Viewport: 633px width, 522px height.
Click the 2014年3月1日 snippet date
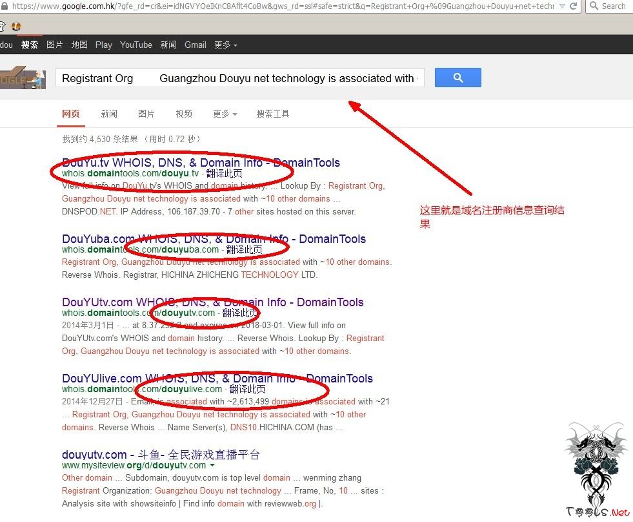coord(88,325)
